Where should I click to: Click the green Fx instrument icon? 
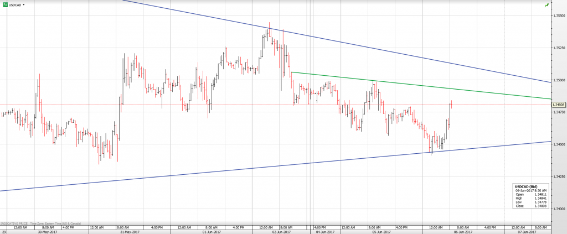[x=4, y=4]
